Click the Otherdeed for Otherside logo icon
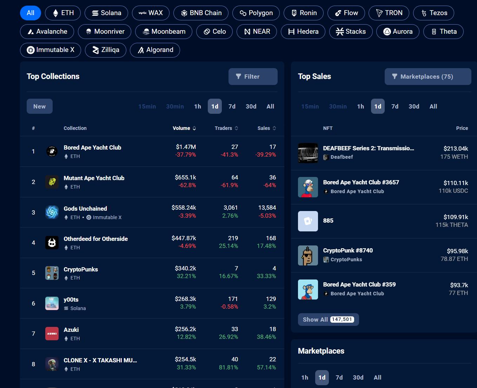 (x=52, y=243)
